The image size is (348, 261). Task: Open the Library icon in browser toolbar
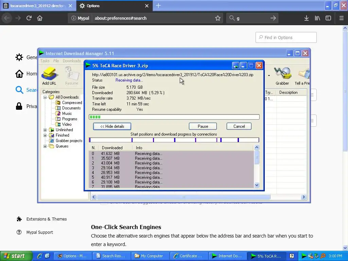(x=317, y=18)
